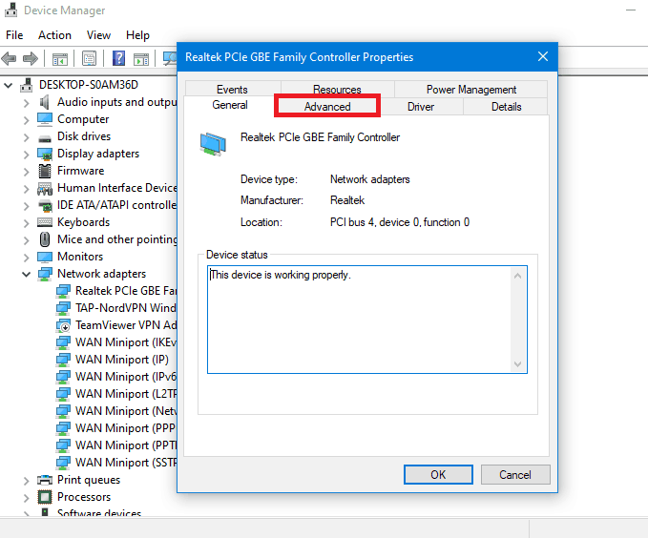Screen dimensions: 648x538
Task: Click the Audio inputs speaker icon
Action: 45,102
